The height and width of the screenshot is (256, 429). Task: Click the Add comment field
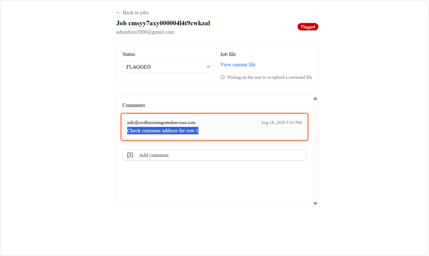click(214, 155)
